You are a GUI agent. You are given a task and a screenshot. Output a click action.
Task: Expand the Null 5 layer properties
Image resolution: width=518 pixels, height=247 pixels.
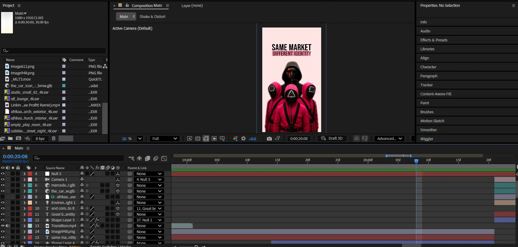25,174
